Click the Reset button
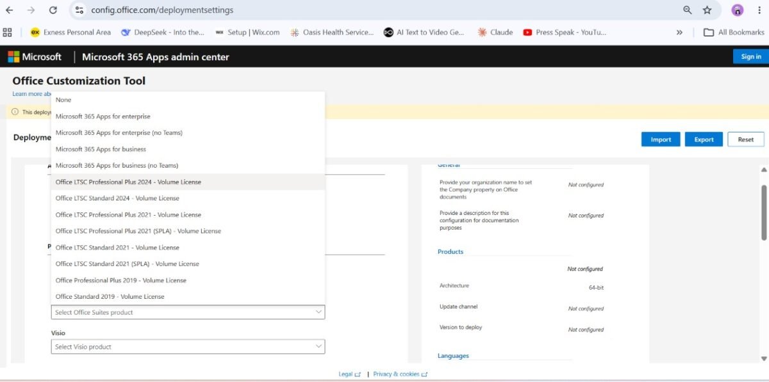This screenshot has width=769, height=382. [x=746, y=139]
